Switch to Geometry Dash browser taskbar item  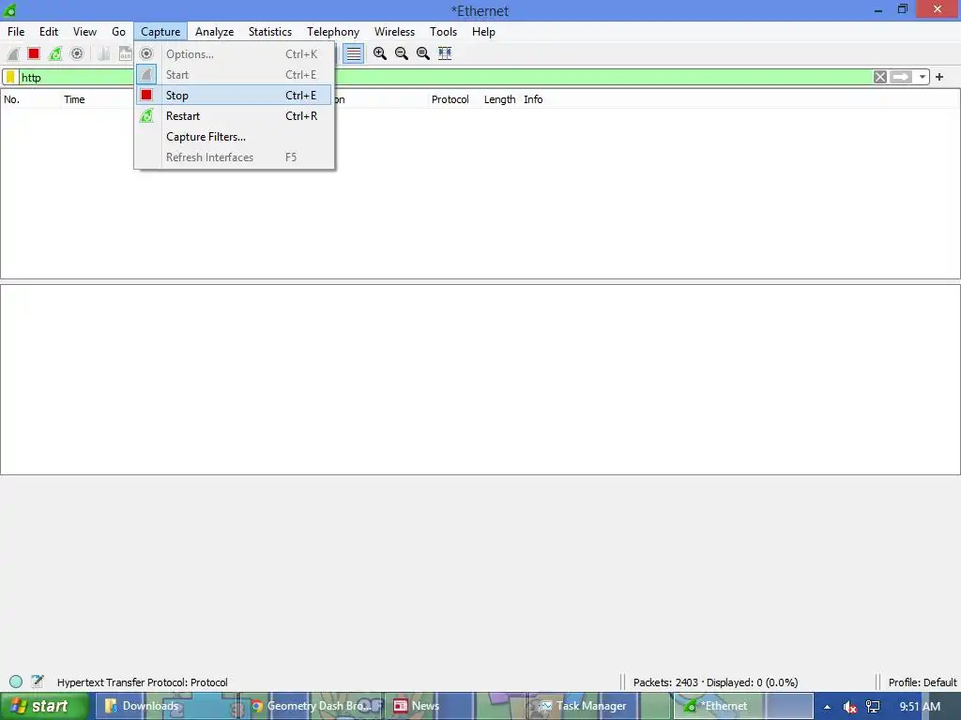312,707
